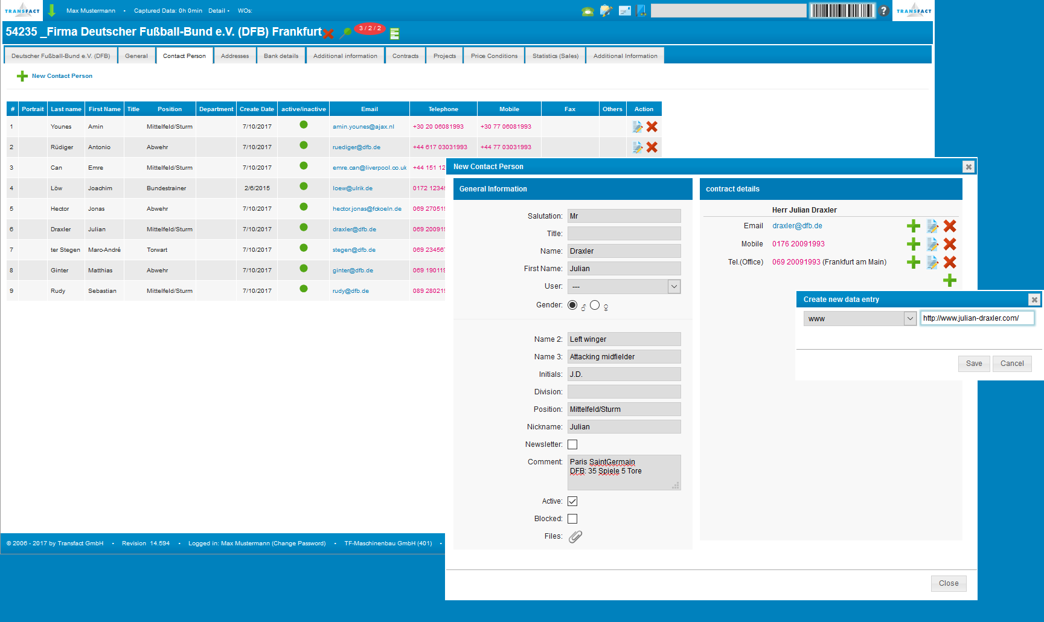Click the barcode scanner icon
The image size is (1044, 622).
[x=842, y=10]
